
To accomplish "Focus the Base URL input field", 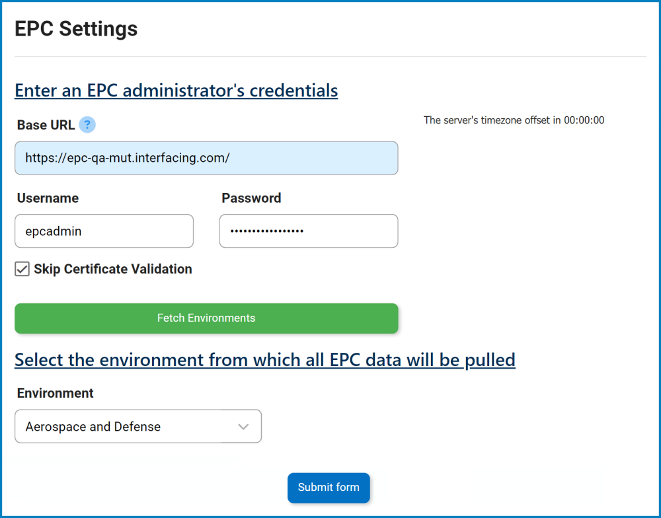I will (x=206, y=158).
